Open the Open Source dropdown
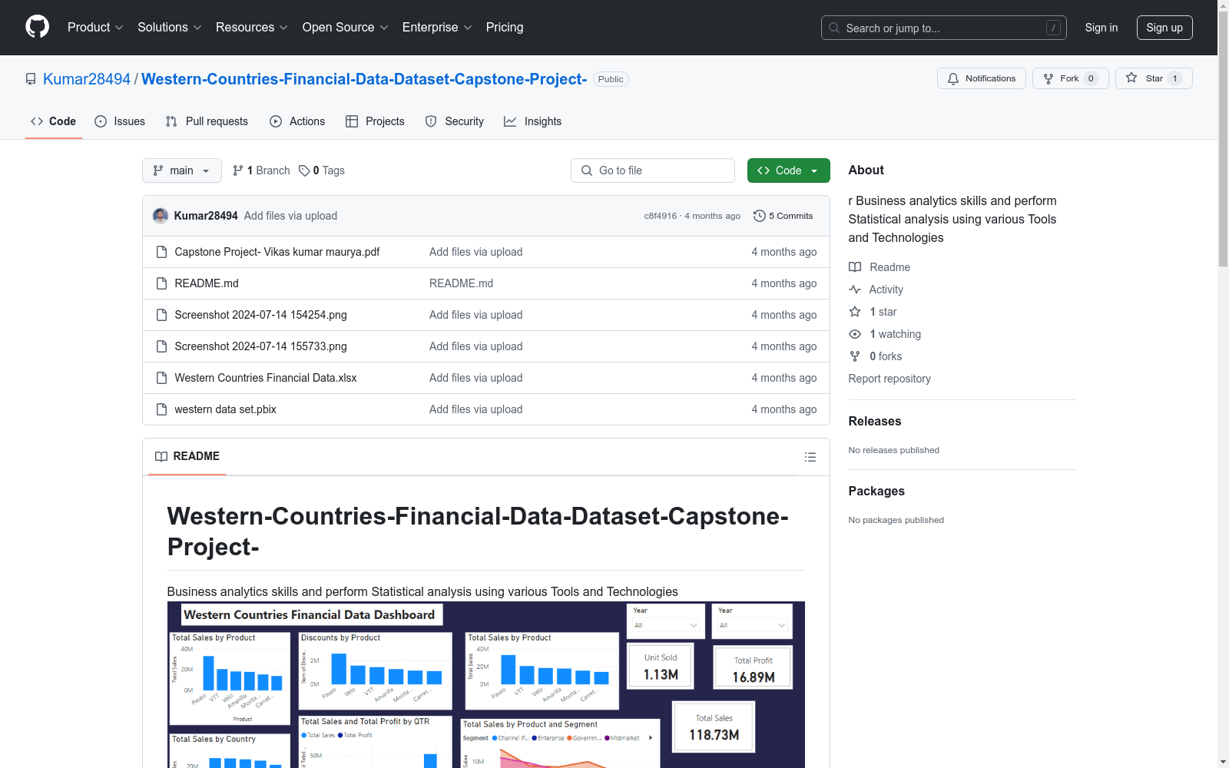The height and width of the screenshot is (768, 1229). pos(346,28)
